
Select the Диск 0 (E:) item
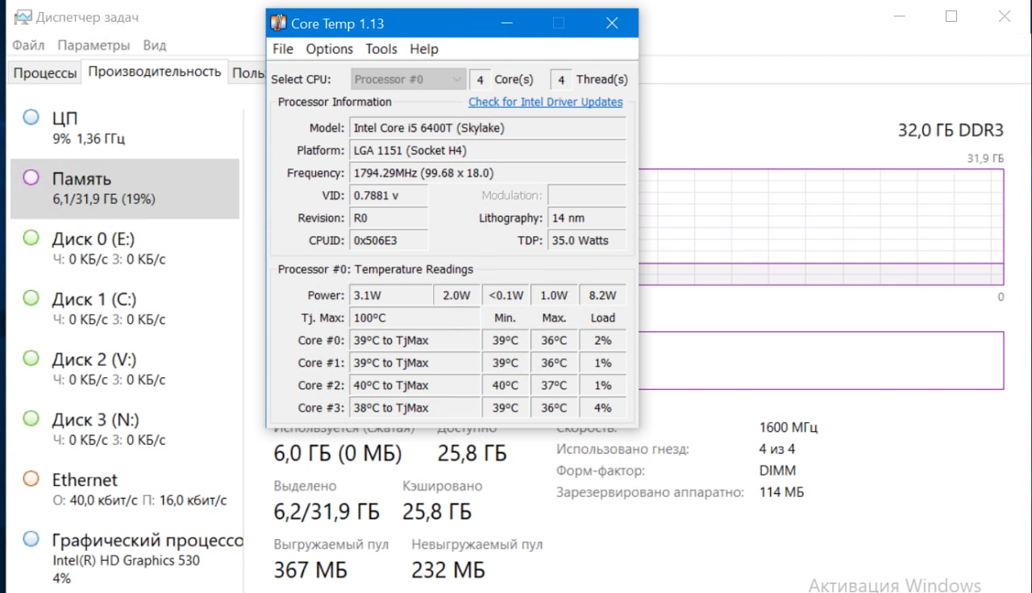pyautogui.click(x=125, y=248)
